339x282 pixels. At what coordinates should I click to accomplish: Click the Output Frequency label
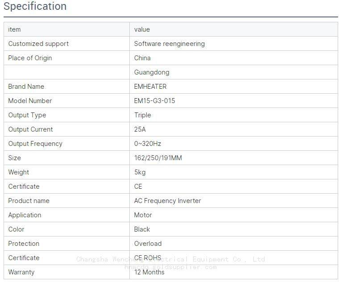35,144
